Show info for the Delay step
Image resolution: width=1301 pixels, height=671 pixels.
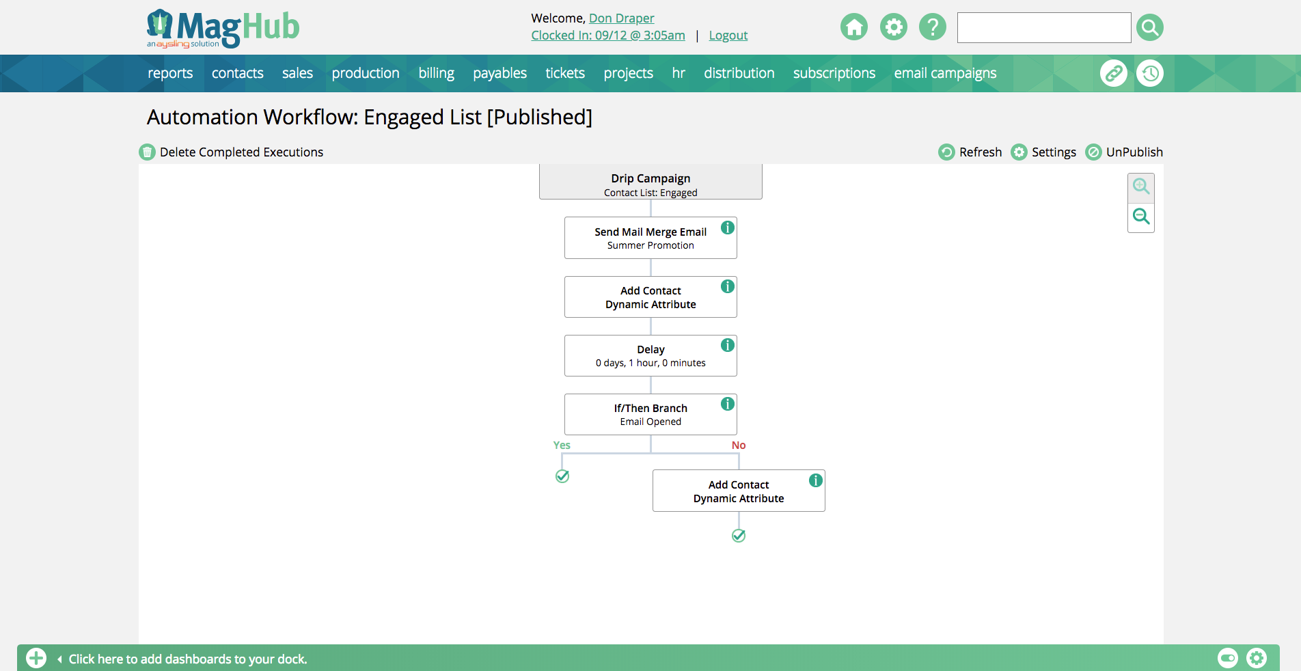(x=728, y=345)
